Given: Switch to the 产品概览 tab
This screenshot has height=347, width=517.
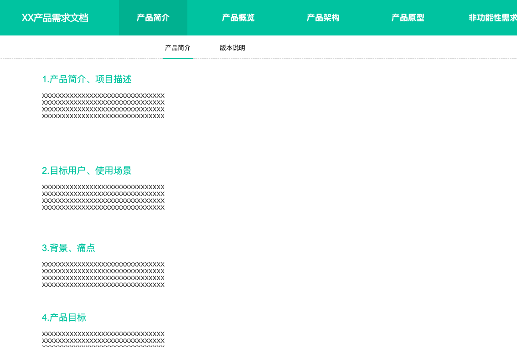Looking at the screenshot, I should [x=238, y=18].
